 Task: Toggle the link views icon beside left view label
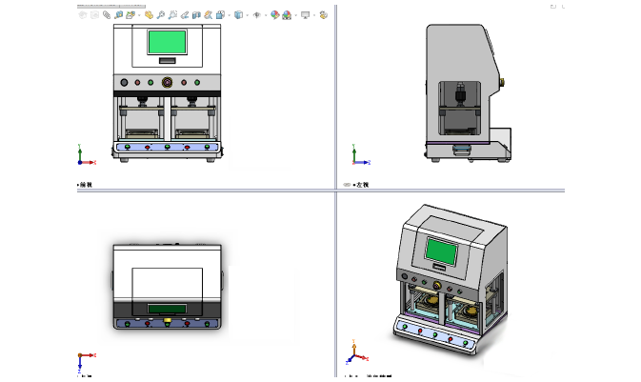click(347, 185)
